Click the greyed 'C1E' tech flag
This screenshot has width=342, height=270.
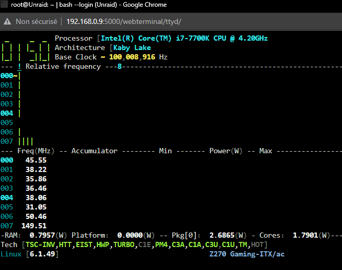coord(145,245)
